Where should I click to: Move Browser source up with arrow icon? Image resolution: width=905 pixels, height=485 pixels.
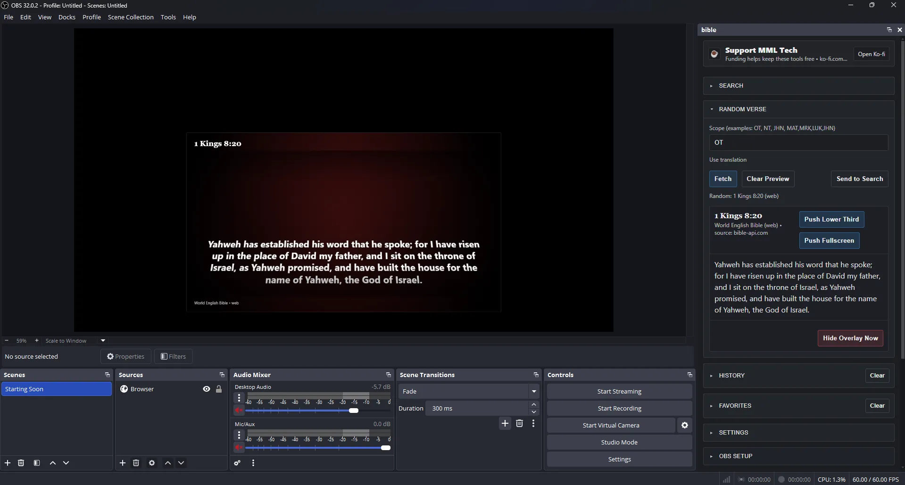(x=168, y=463)
